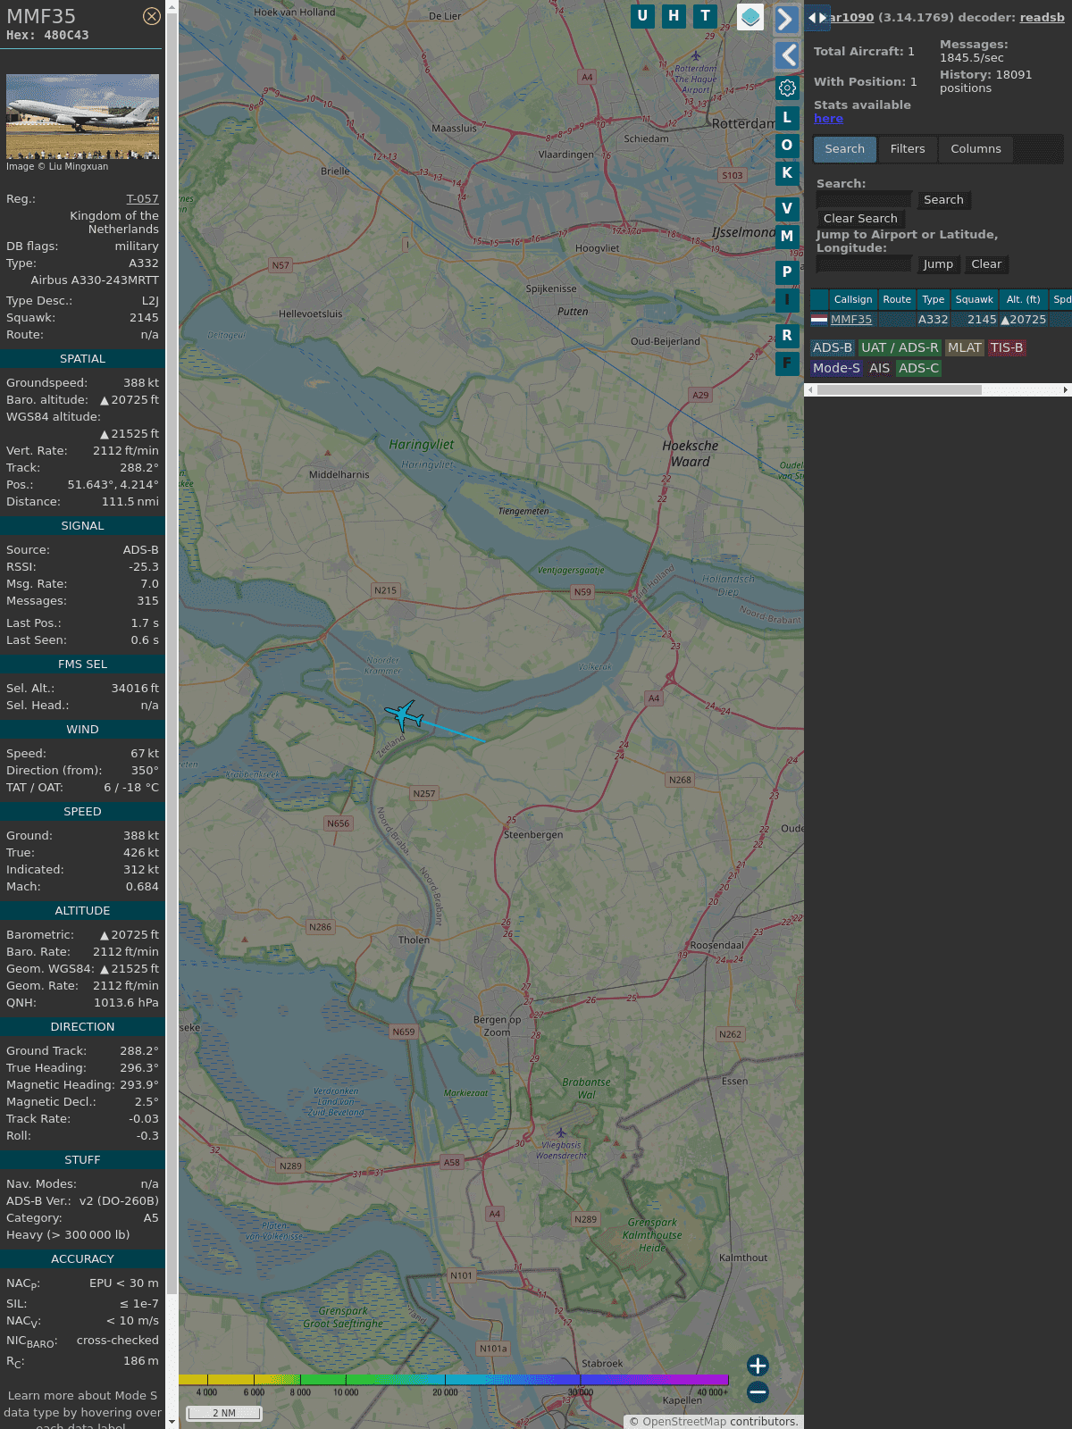
Task: Open the T-057 registration link
Action: coord(142,199)
